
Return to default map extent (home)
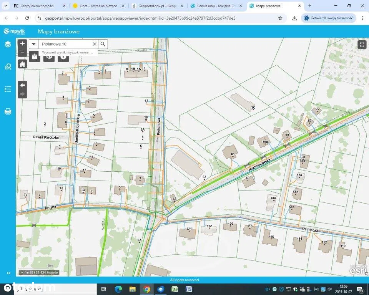point(22,64)
